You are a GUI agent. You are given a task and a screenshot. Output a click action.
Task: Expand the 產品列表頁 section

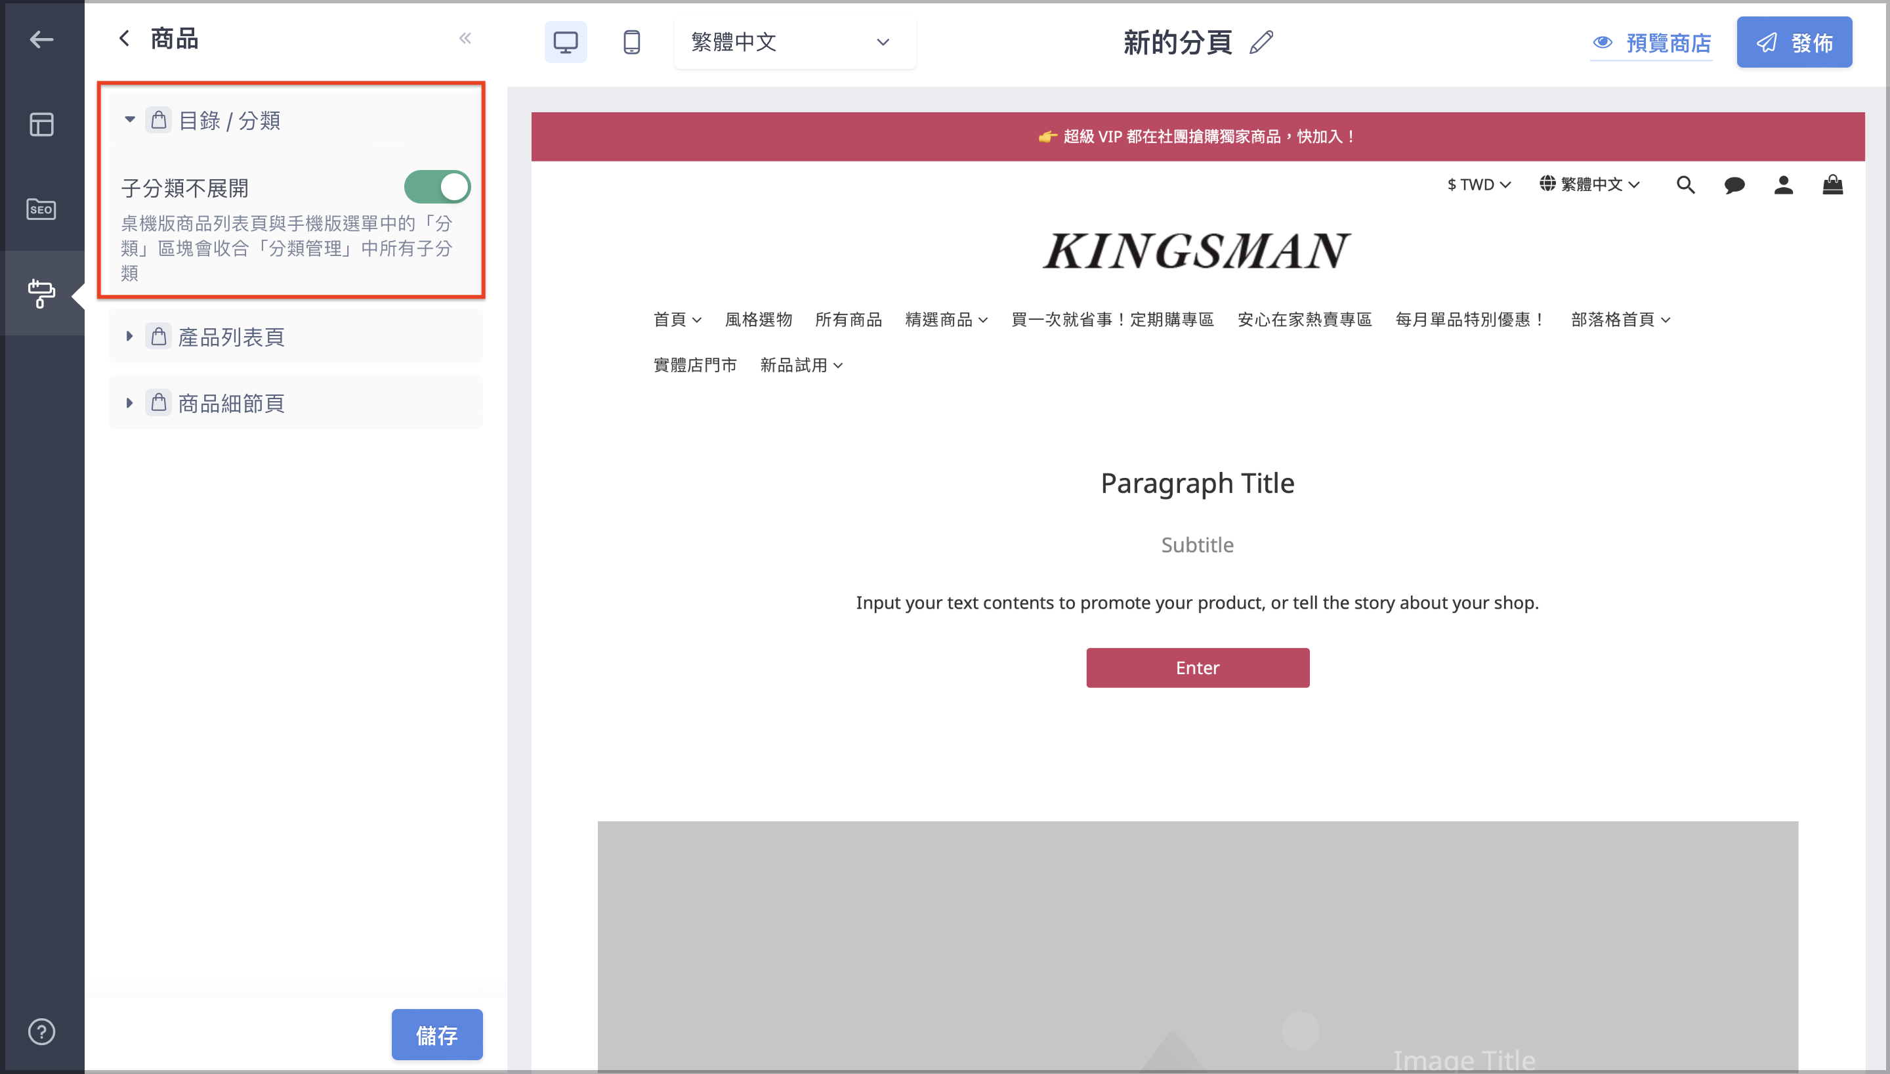[x=130, y=336]
